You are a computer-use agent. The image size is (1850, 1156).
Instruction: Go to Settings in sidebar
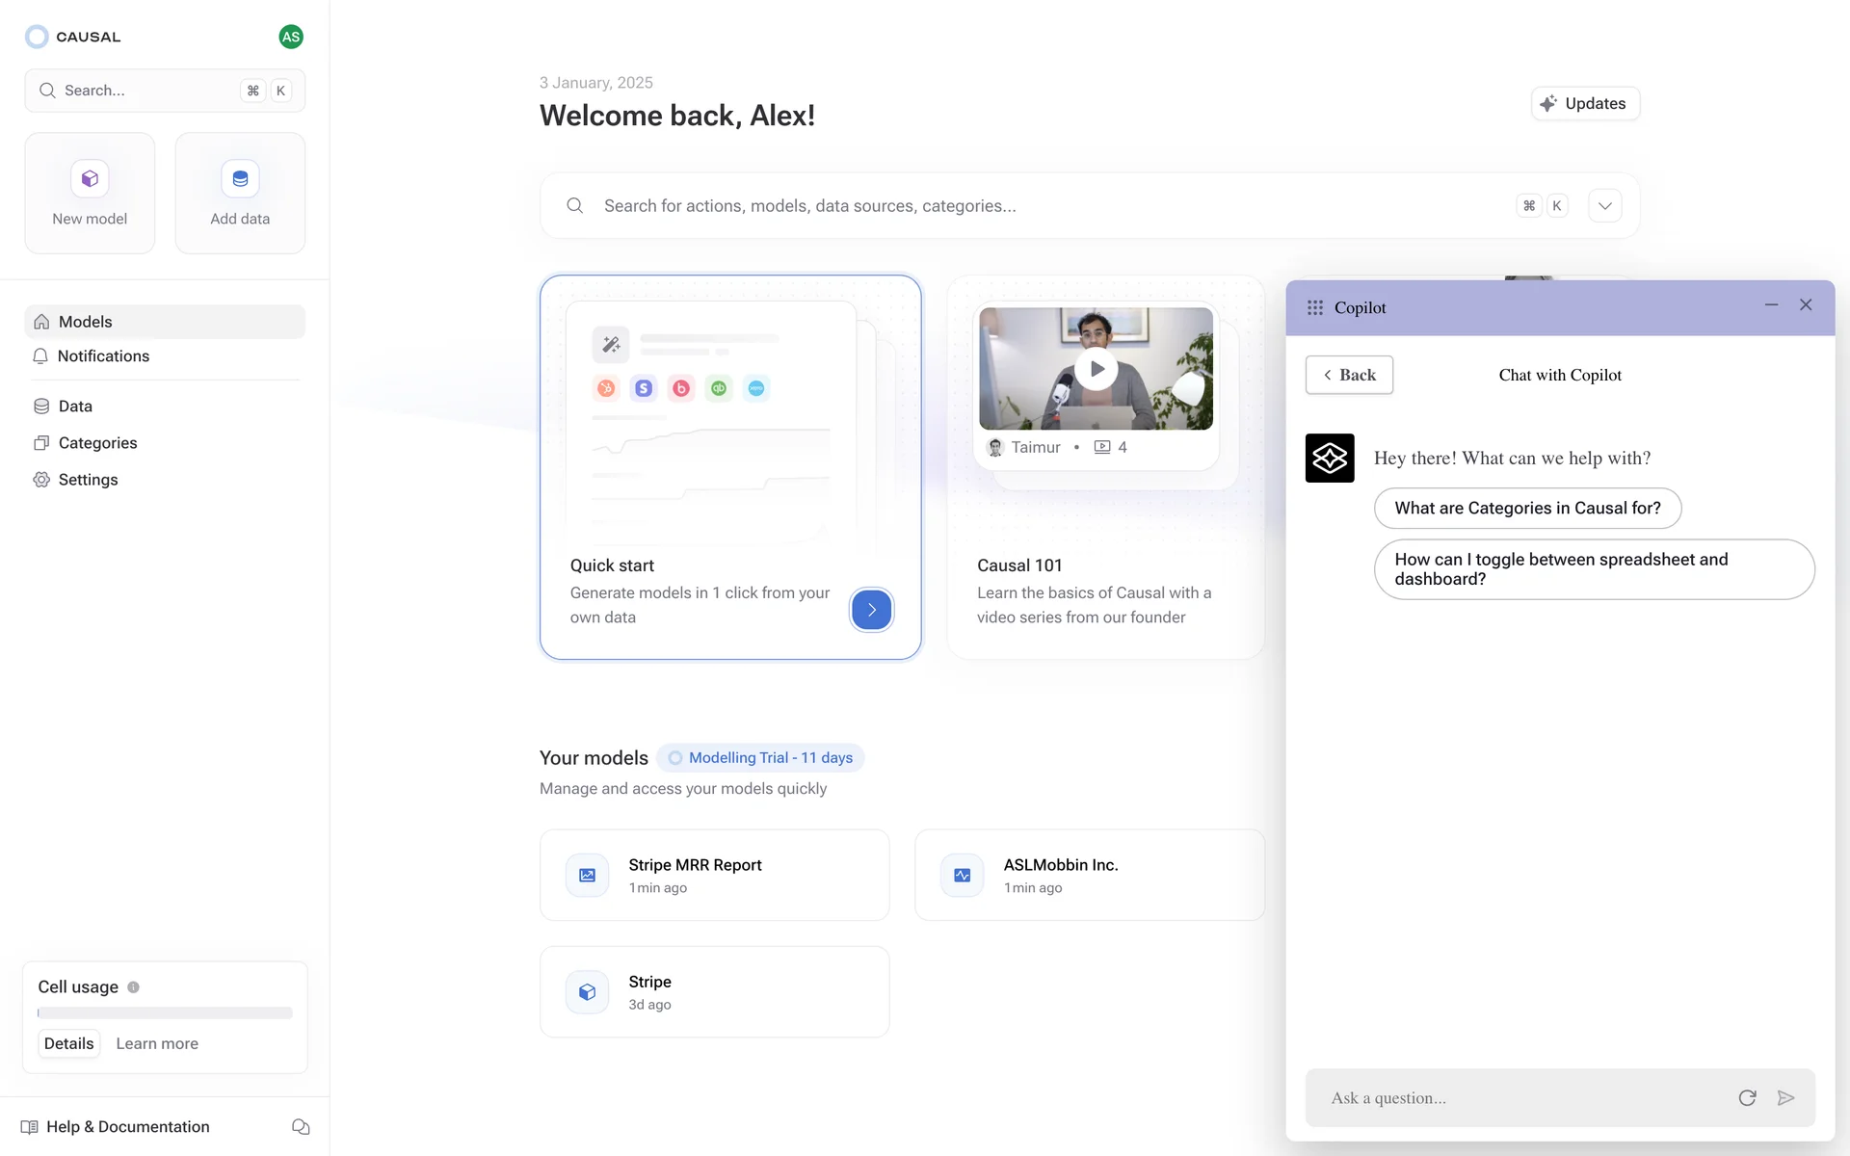click(88, 480)
